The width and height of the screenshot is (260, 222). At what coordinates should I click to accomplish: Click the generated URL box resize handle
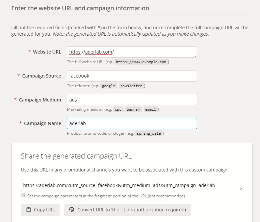tap(241, 189)
